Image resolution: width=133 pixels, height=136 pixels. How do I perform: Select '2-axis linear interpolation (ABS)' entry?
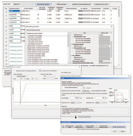point(36,54)
